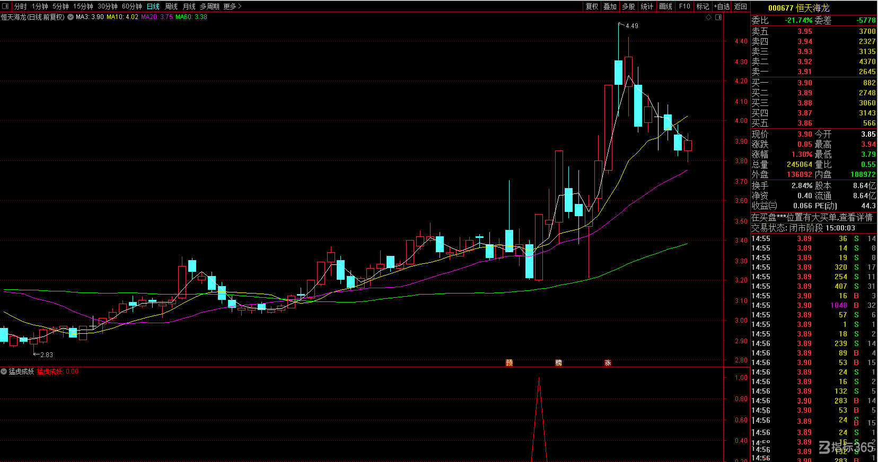Add stock with +自选 button
The width and height of the screenshot is (878, 462).
[722, 6]
